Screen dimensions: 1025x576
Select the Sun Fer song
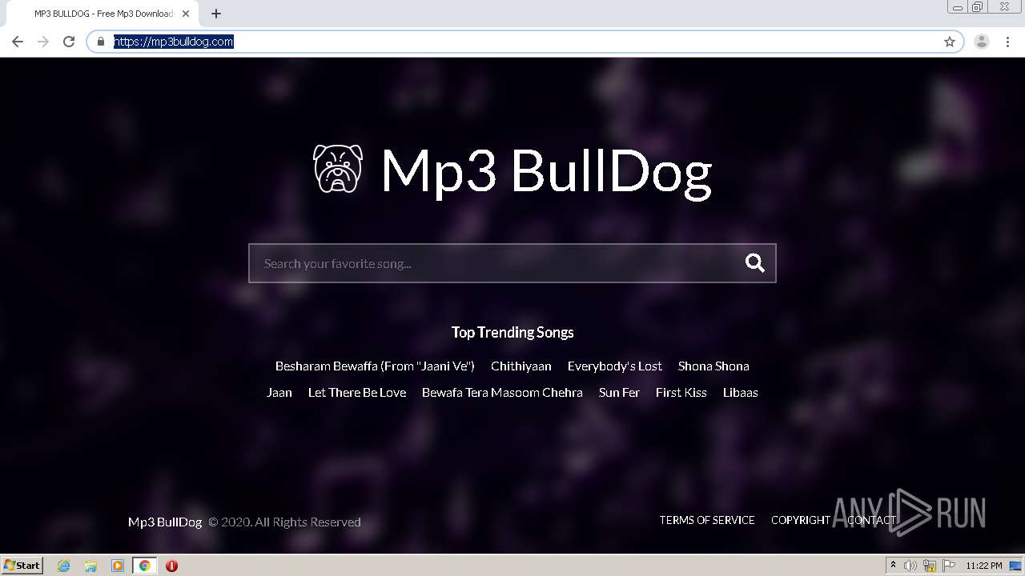[619, 392]
